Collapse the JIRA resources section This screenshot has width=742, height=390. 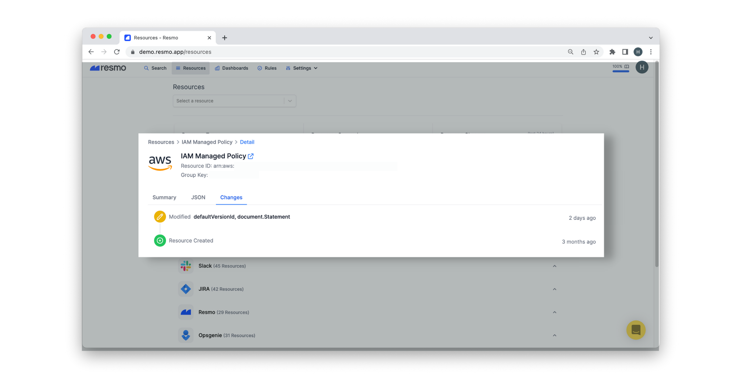(555, 289)
